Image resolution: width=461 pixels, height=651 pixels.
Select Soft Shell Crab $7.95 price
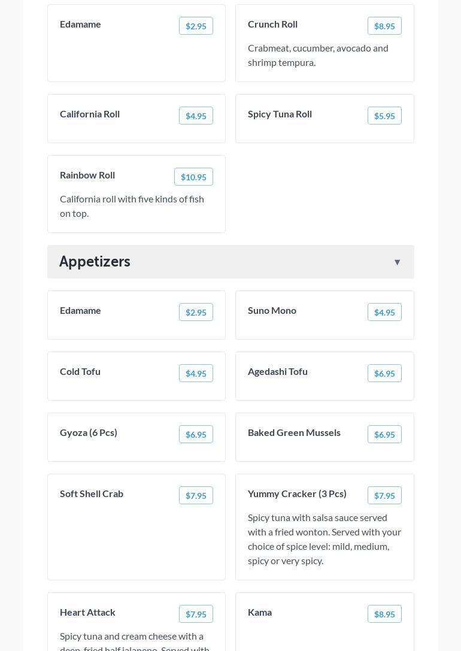coord(196,495)
